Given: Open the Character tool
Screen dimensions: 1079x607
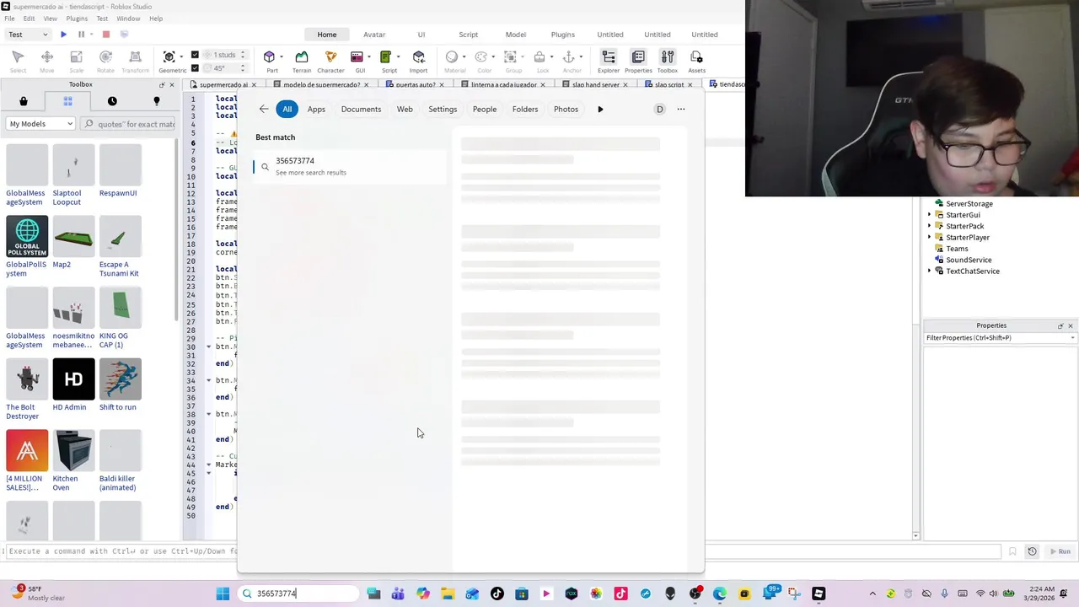Looking at the screenshot, I should click(x=330, y=61).
